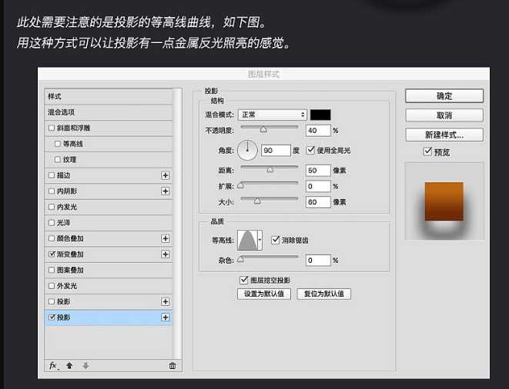Click the 距离 (Distance) value field

tap(317, 170)
